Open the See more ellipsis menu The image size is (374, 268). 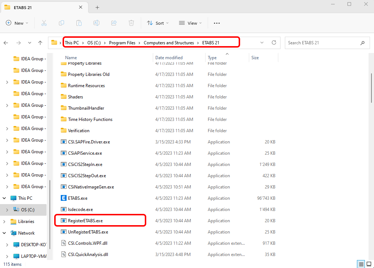[217, 23]
